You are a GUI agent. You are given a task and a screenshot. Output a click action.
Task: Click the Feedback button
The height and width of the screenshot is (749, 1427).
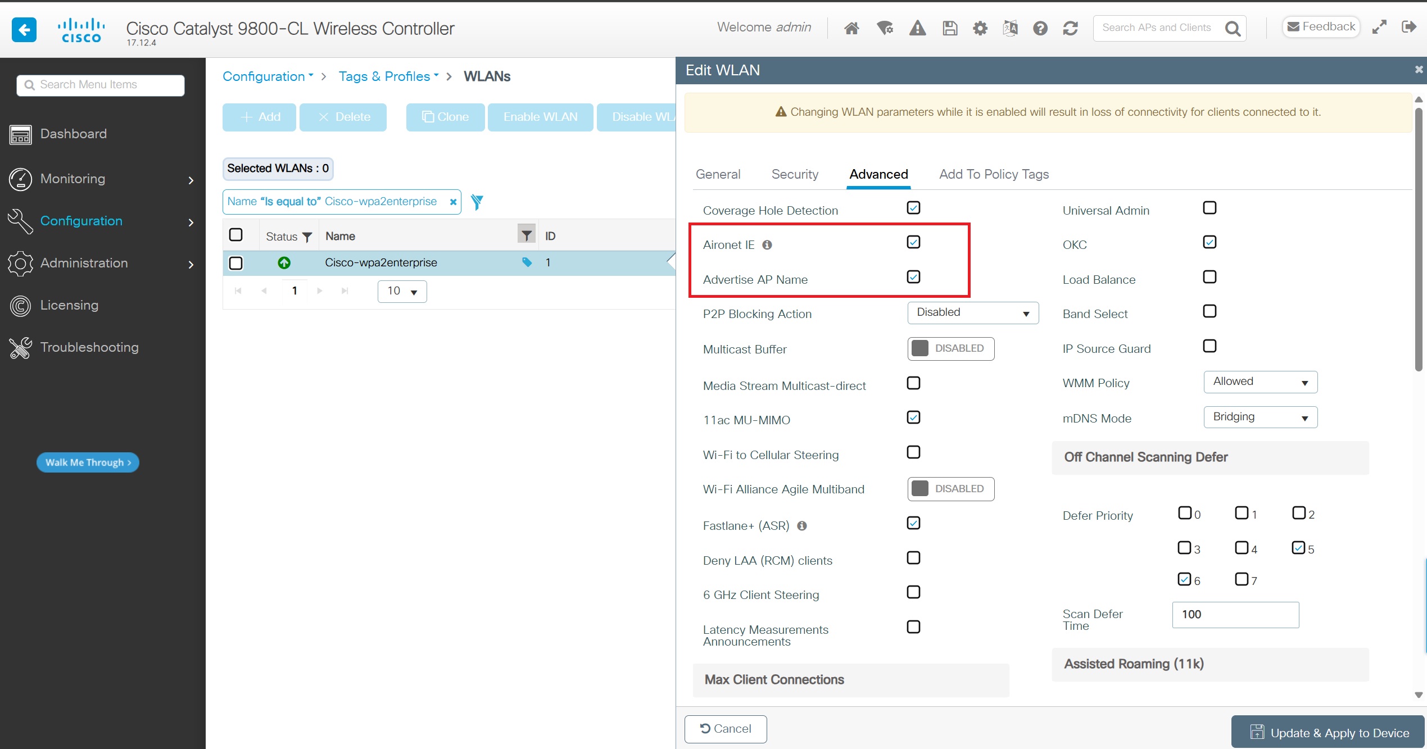[1321, 26]
